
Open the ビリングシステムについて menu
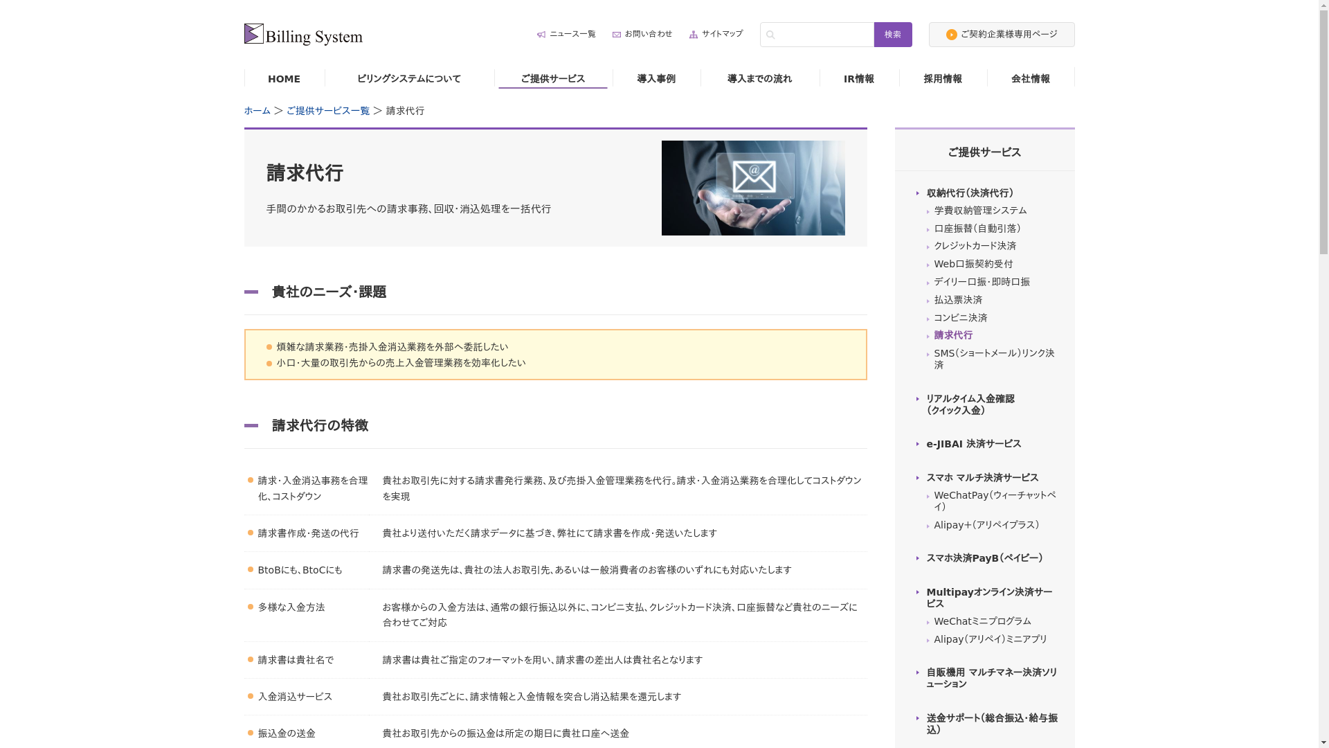tap(409, 79)
